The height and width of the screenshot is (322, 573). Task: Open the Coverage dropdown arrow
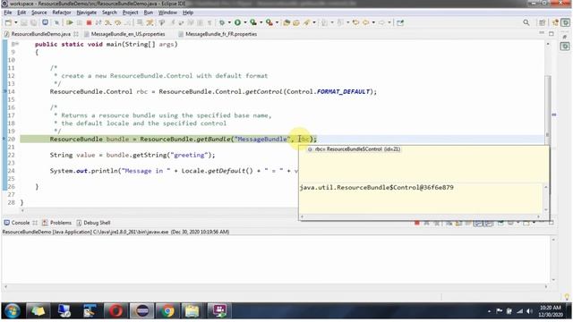click(x=261, y=22)
